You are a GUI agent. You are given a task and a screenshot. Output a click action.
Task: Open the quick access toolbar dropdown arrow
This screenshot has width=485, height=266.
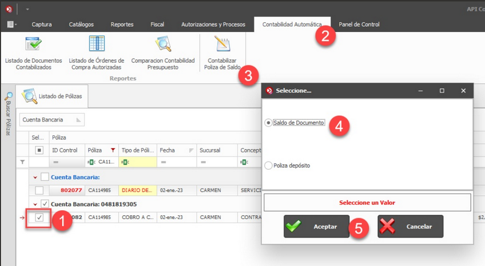[27, 10]
